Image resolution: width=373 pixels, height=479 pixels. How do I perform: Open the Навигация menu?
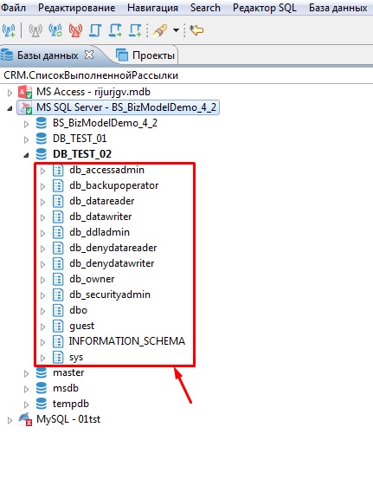(x=152, y=8)
